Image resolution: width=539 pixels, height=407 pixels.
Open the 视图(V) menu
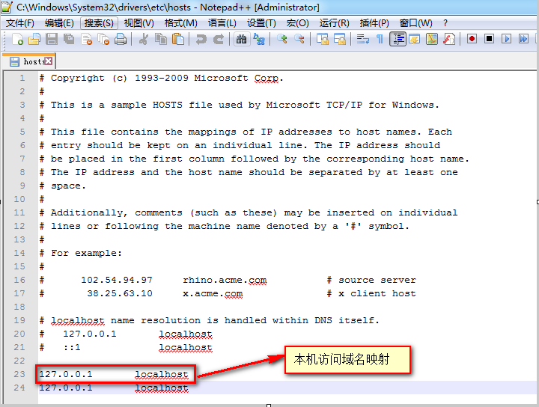(x=139, y=23)
